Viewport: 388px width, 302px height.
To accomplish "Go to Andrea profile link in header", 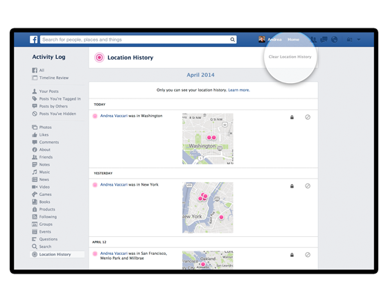I will (274, 39).
